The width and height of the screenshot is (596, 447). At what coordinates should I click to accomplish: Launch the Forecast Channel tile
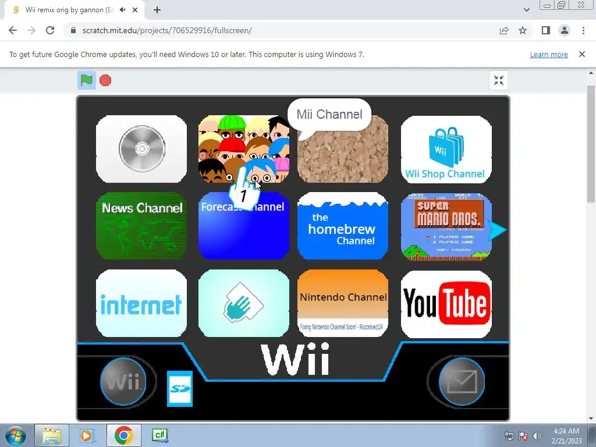(244, 226)
